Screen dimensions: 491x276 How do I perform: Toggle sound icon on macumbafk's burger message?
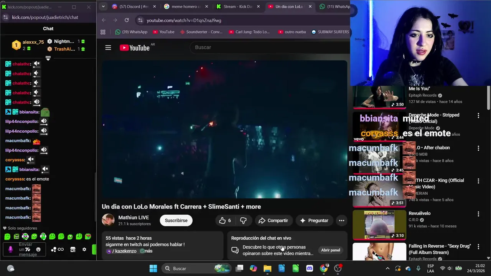point(36,141)
